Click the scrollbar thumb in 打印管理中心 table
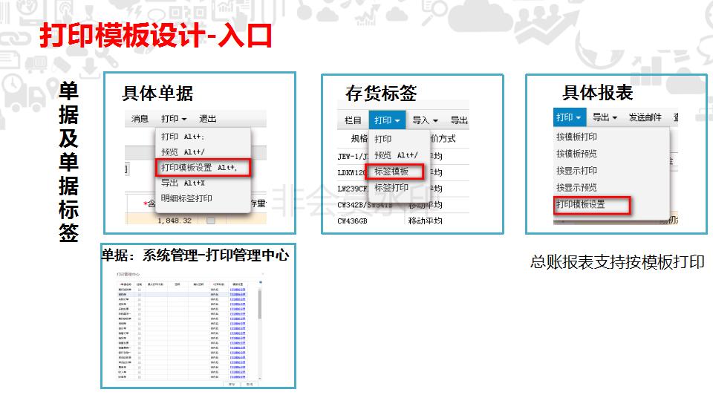713x401 pixels. (260, 304)
